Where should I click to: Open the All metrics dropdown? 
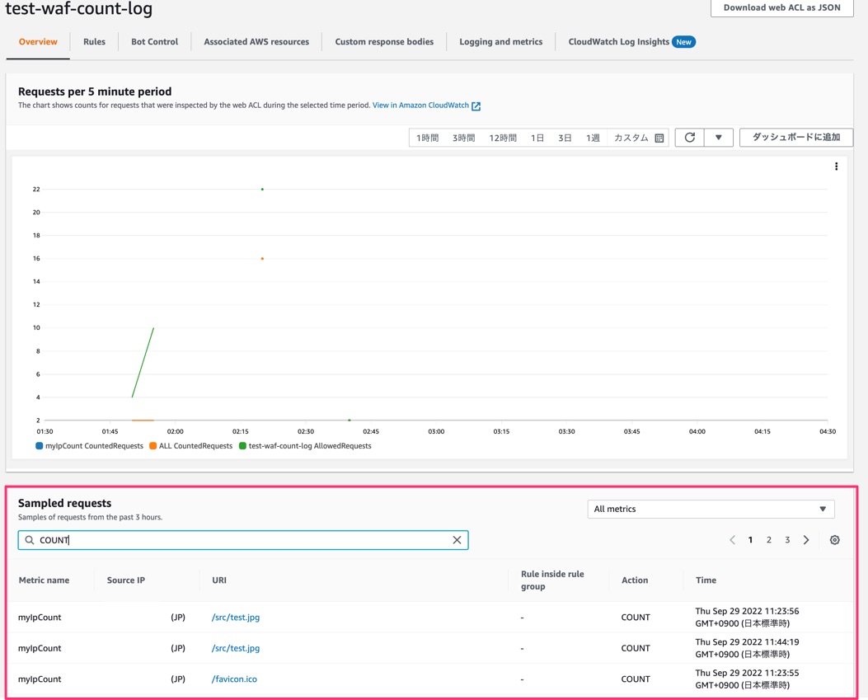click(x=711, y=509)
